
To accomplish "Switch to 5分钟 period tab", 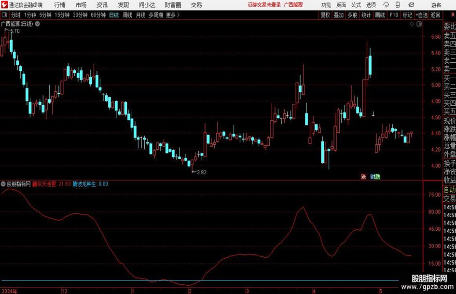I will click(45, 15).
